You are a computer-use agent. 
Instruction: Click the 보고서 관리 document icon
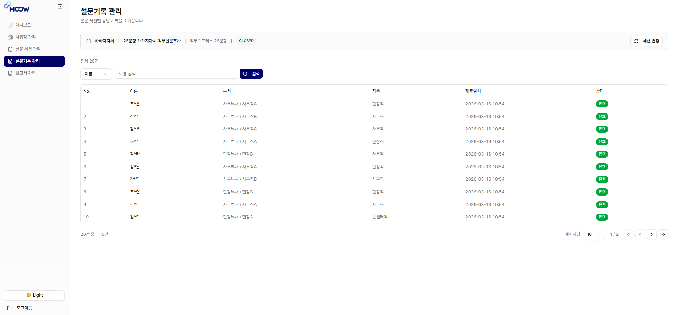coord(10,73)
